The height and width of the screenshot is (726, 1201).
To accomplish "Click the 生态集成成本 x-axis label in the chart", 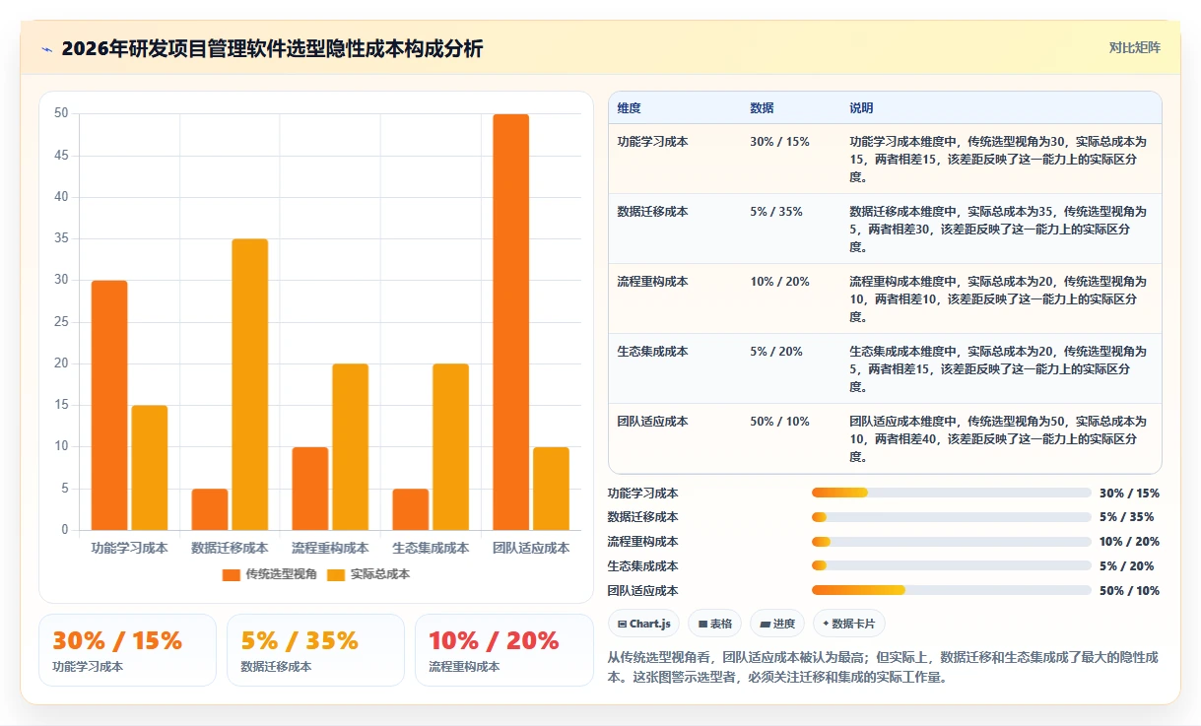I will tap(431, 548).
